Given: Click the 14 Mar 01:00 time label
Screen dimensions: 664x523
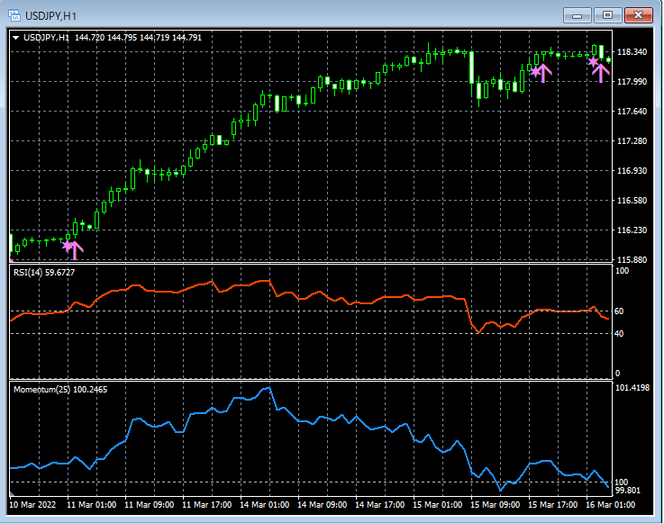Looking at the screenshot, I should pos(264,505).
